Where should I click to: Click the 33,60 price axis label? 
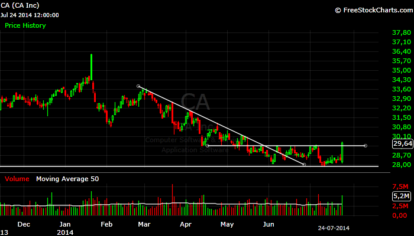click(x=402, y=89)
